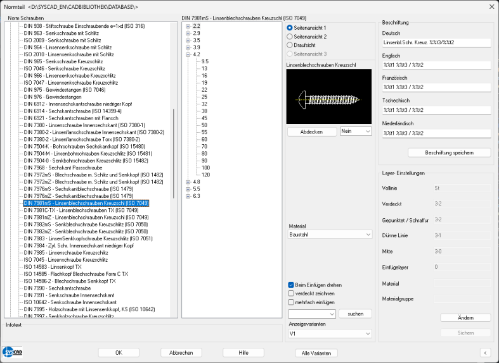499x363 pixels.
Task: Select Draufsicht view option
Action: (x=290, y=45)
